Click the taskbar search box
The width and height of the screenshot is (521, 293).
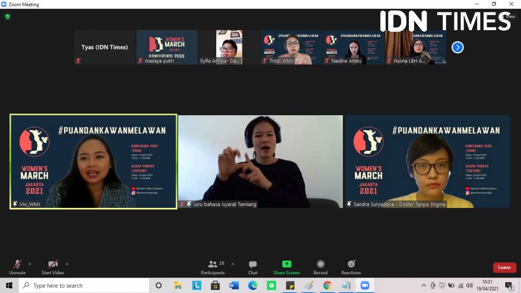(84, 286)
